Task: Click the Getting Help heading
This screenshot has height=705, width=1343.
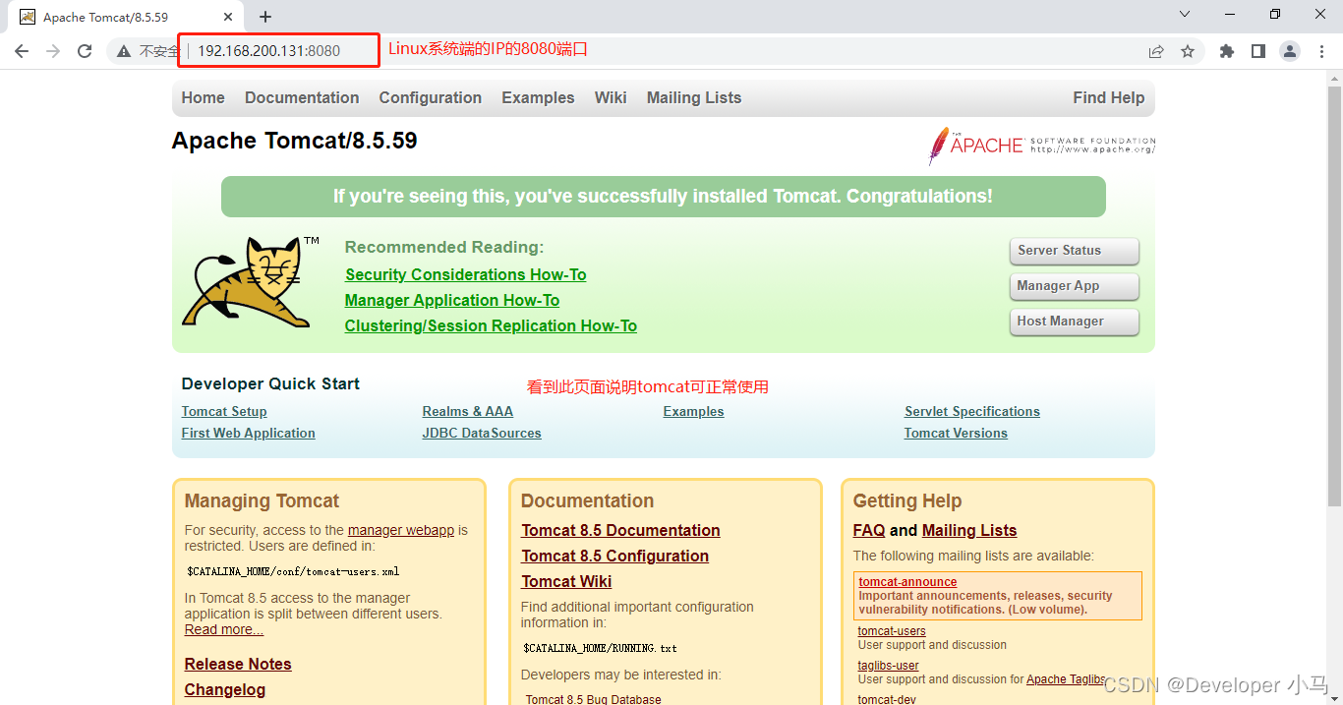Action: [907, 500]
